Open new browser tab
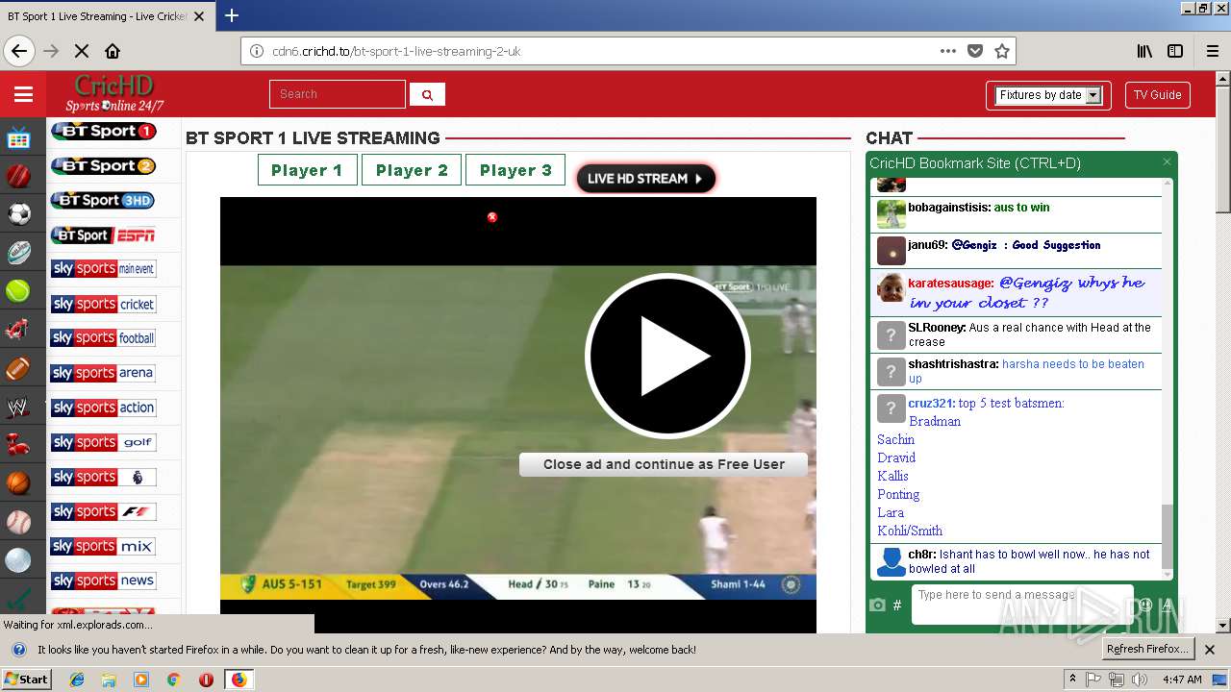 [x=232, y=15]
